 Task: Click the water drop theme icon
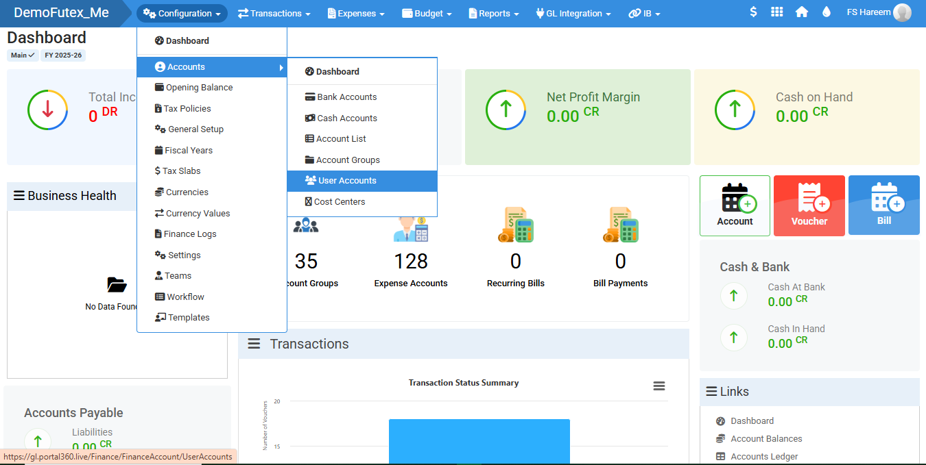[x=826, y=12]
